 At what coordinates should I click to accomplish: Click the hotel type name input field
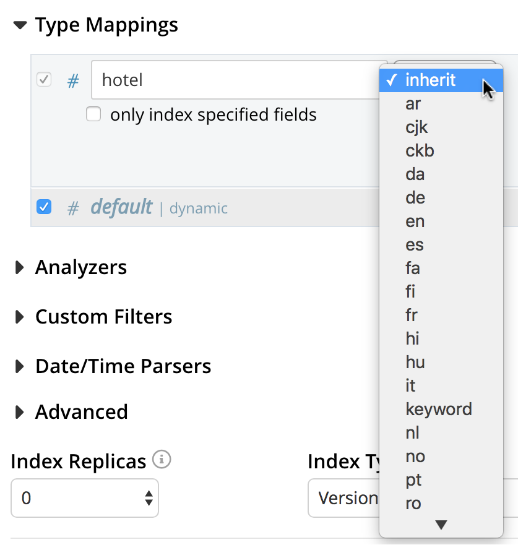235,80
